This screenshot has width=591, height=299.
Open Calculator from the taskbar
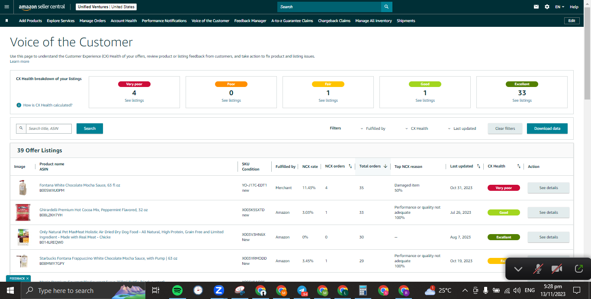[363, 290]
